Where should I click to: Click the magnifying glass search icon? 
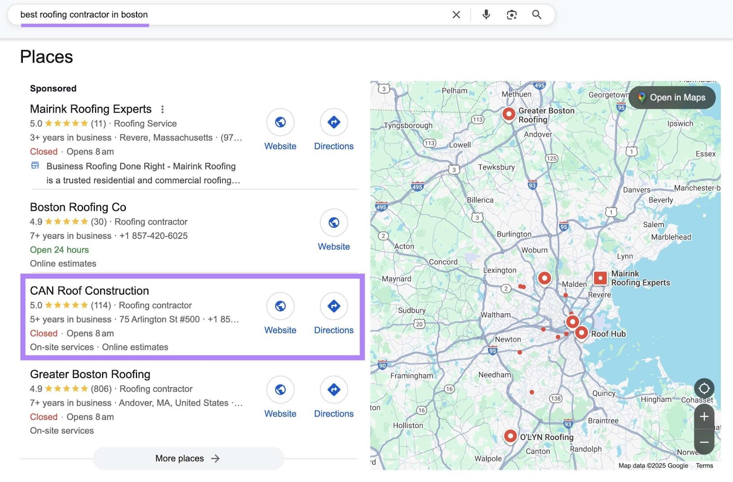536,15
